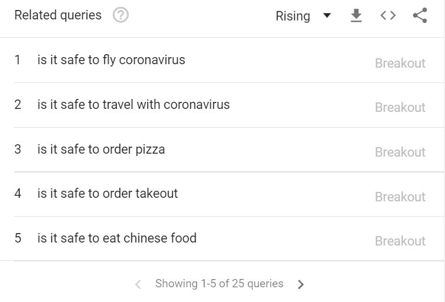Click the "Related queries" heading
The image size is (445, 302).
[58, 15]
